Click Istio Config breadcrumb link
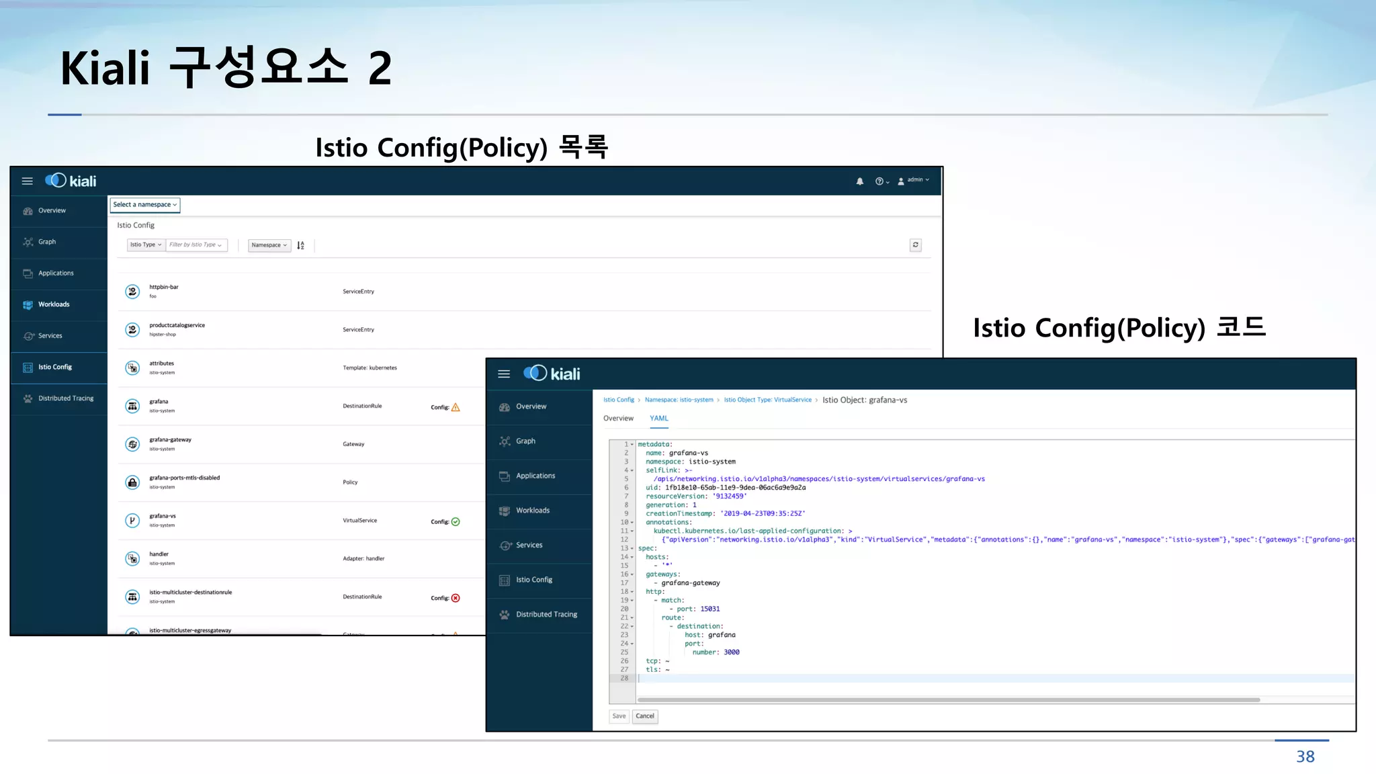The width and height of the screenshot is (1376, 774). click(x=619, y=400)
